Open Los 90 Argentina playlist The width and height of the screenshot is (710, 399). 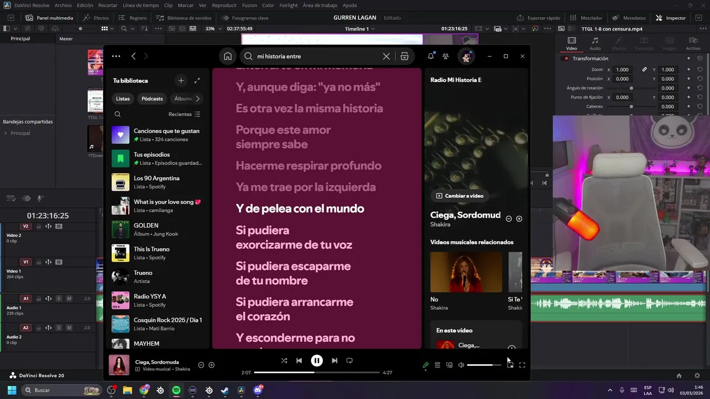(158, 182)
